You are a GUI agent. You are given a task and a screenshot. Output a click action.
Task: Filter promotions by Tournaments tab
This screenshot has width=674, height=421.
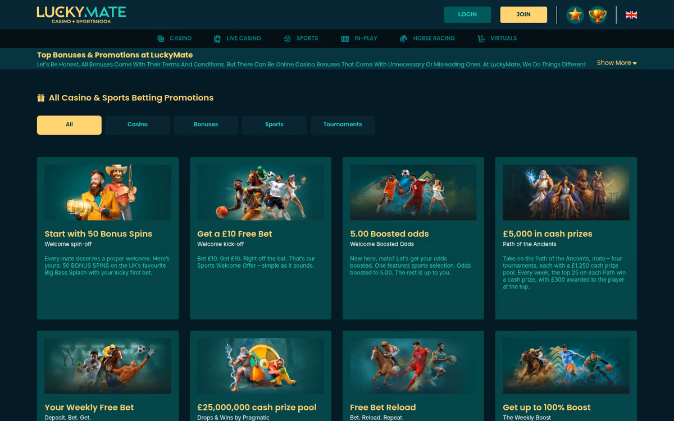pos(343,125)
